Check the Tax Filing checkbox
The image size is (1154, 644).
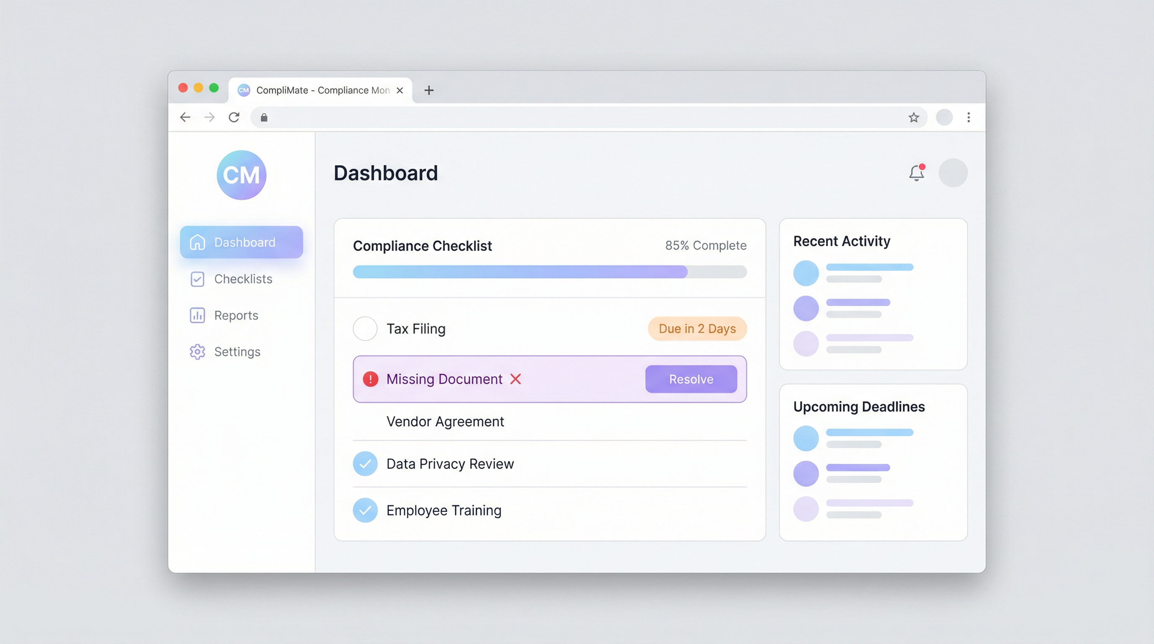(x=365, y=329)
